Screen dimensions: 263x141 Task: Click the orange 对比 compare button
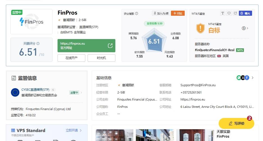click(x=178, y=13)
